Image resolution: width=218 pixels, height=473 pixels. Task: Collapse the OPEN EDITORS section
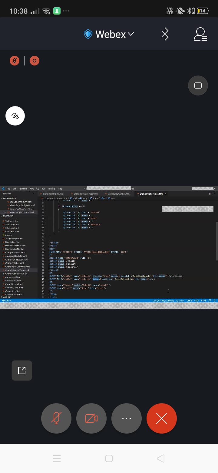click(9, 198)
